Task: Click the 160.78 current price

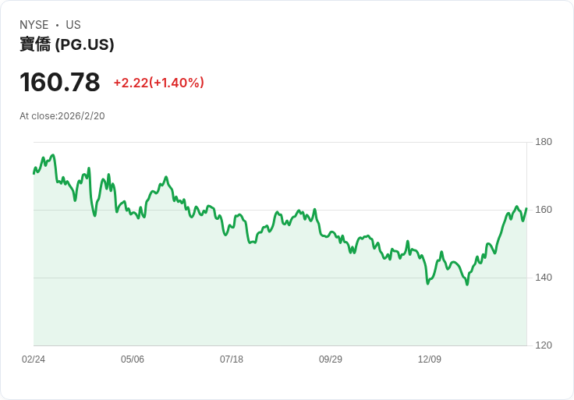Action: click(x=60, y=82)
